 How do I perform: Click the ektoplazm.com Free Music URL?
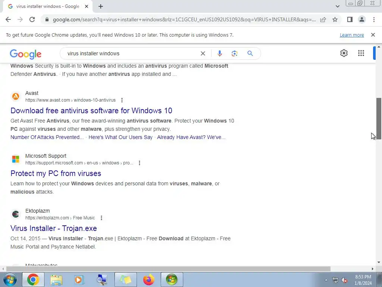tap(60, 218)
